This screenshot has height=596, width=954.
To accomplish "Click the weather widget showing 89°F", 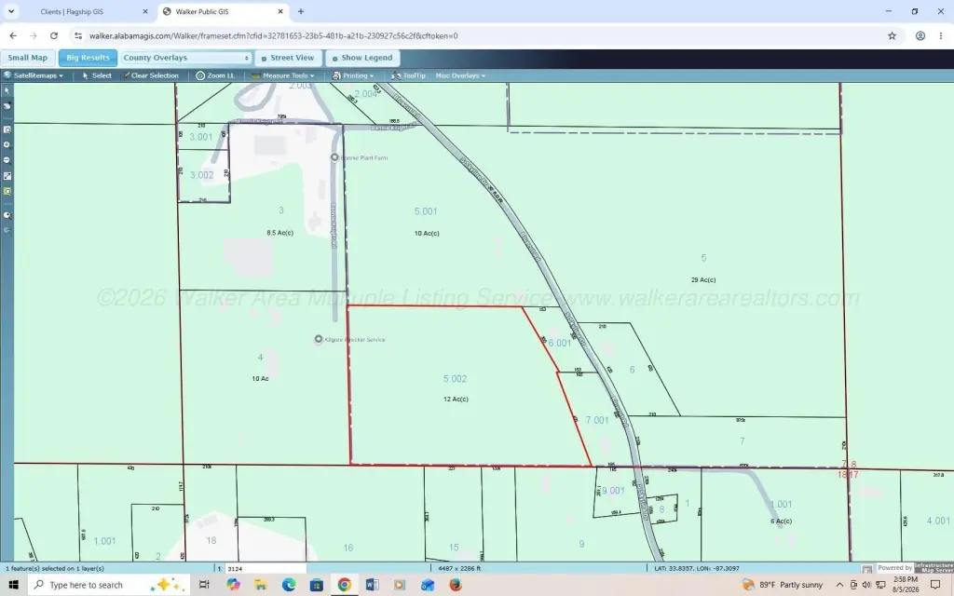I will (783, 585).
